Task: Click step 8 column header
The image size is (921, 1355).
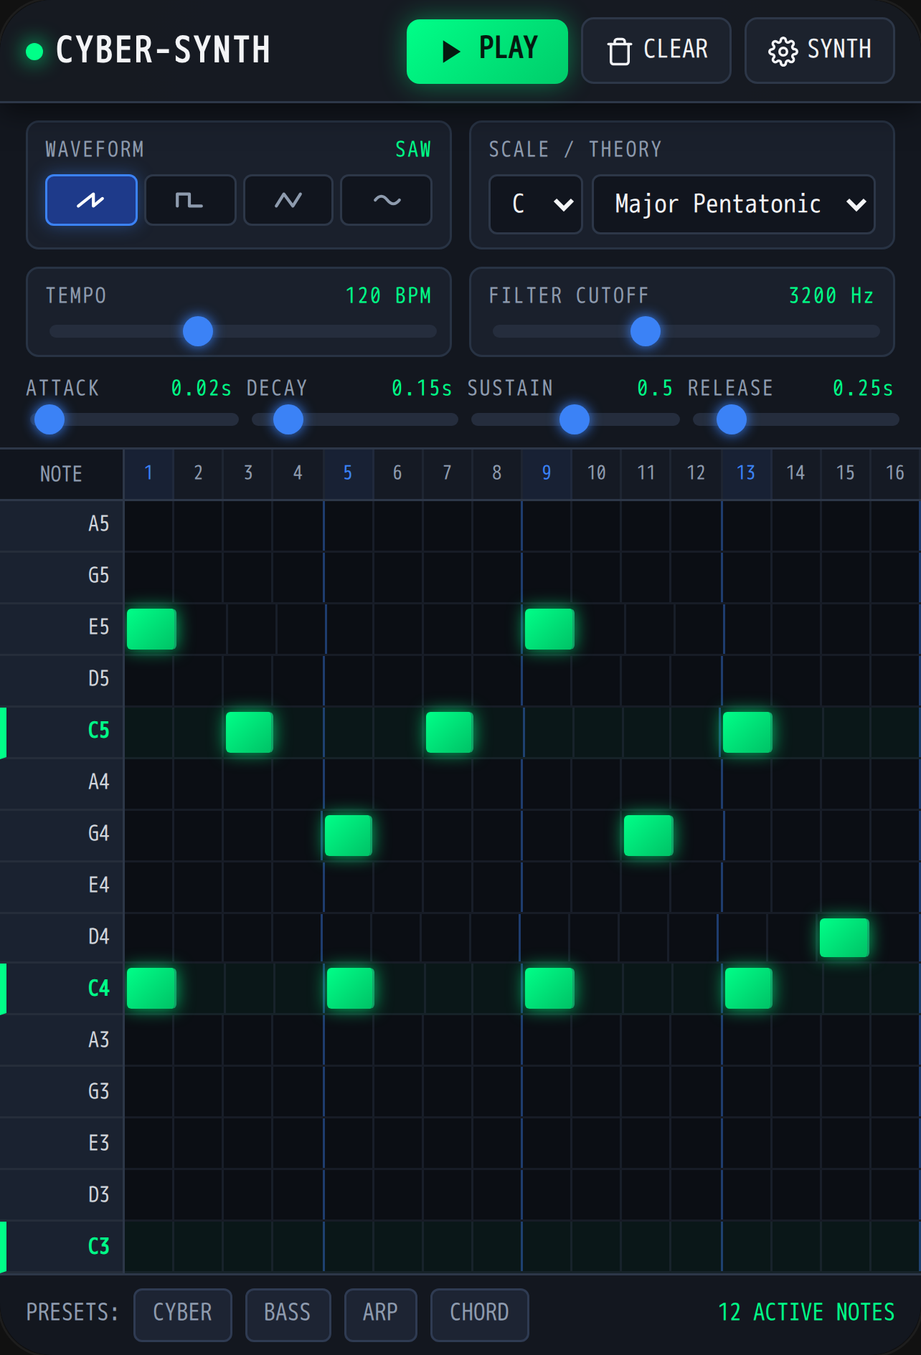Action: point(497,473)
